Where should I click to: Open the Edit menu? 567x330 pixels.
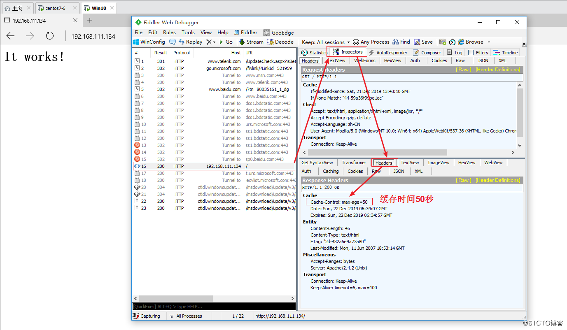tap(153, 33)
